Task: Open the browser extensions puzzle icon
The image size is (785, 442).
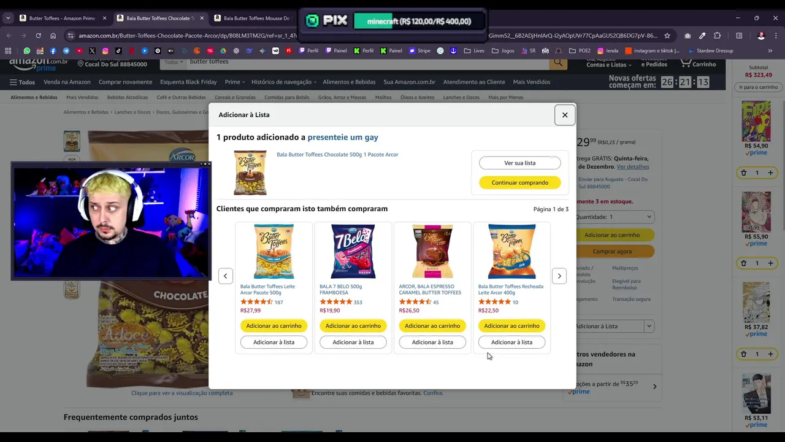Action: point(717,36)
